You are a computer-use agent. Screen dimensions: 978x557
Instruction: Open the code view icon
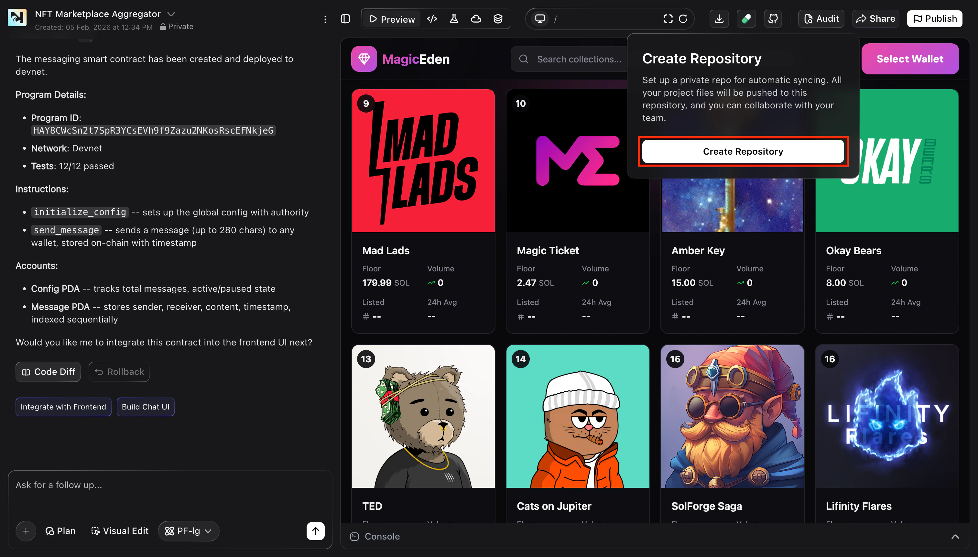coord(432,19)
